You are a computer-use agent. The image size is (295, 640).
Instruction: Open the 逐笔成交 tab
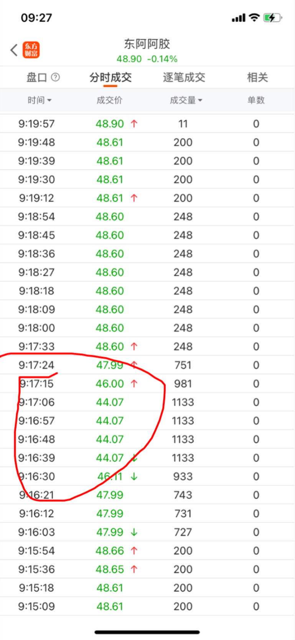[x=184, y=77]
